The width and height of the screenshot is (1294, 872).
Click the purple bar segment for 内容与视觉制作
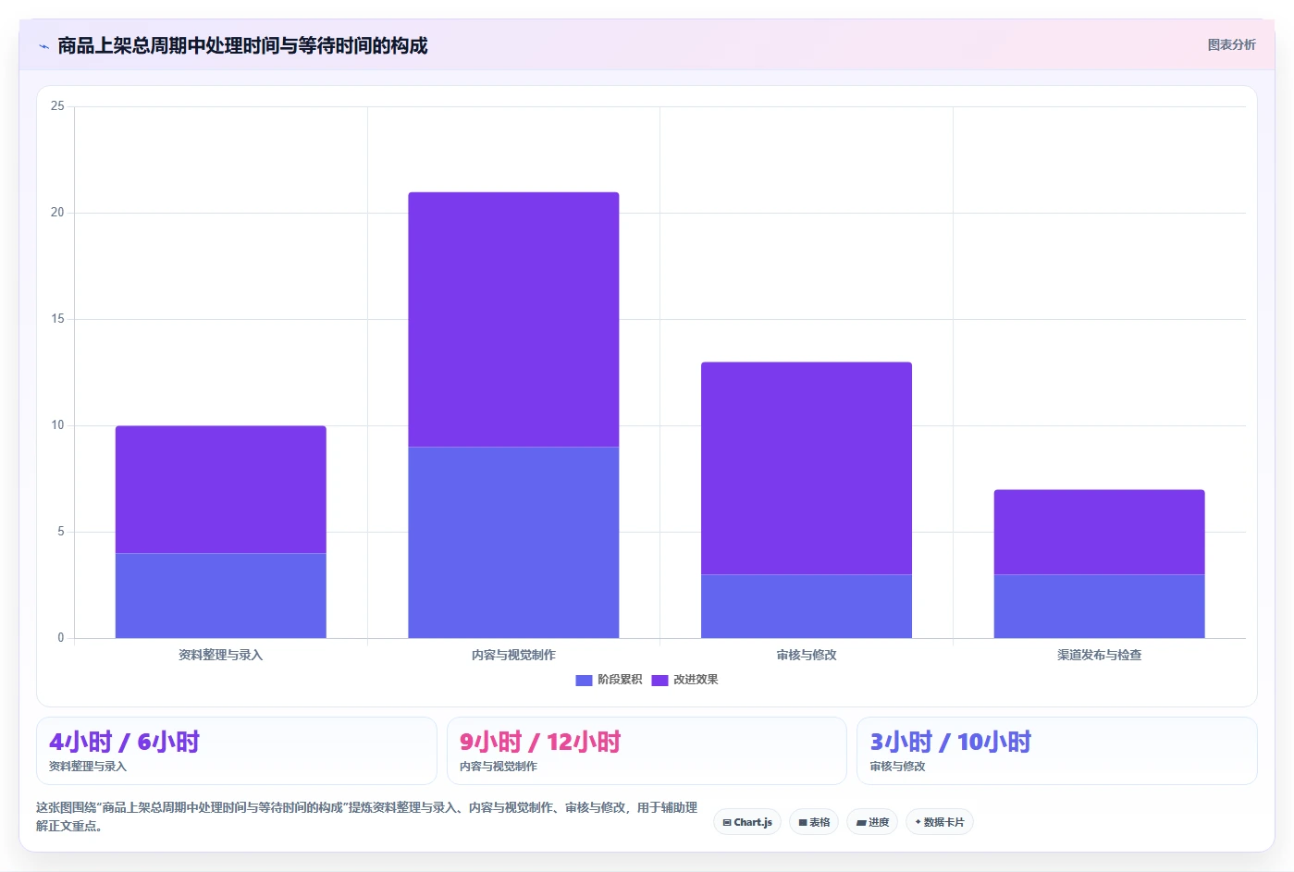point(513,319)
